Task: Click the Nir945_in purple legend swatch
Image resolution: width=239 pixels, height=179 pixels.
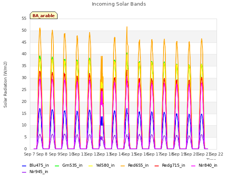Action: coord(24,172)
